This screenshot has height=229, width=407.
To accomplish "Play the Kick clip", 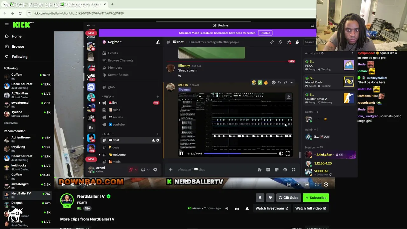I will point(63,184).
